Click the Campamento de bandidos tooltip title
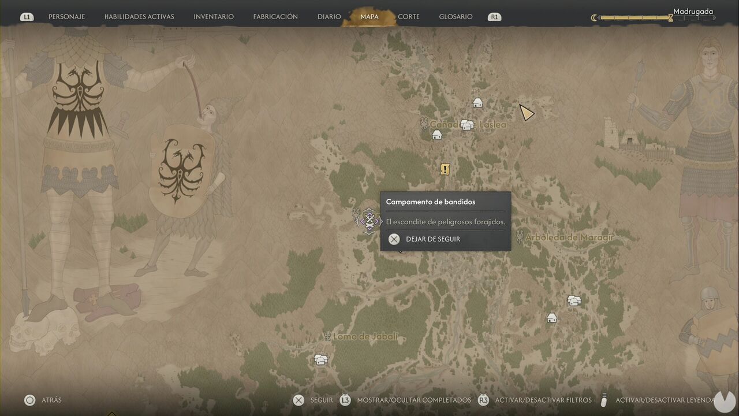 (x=431, y=202)
